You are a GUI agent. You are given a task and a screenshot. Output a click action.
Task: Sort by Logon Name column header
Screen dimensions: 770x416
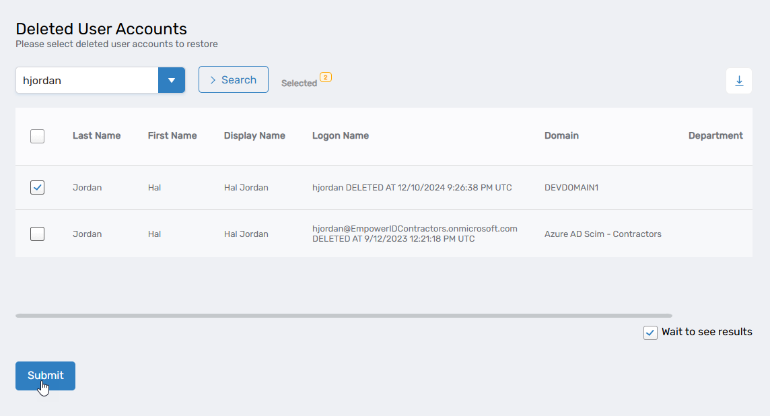[x=340, y=135]
